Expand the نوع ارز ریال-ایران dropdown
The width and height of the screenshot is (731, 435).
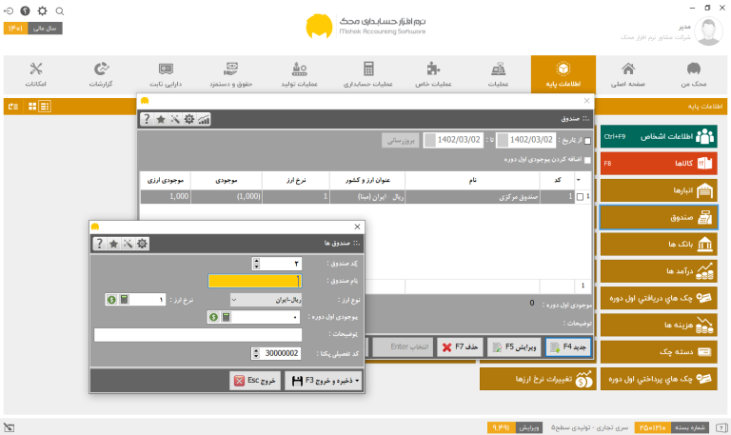234,300
